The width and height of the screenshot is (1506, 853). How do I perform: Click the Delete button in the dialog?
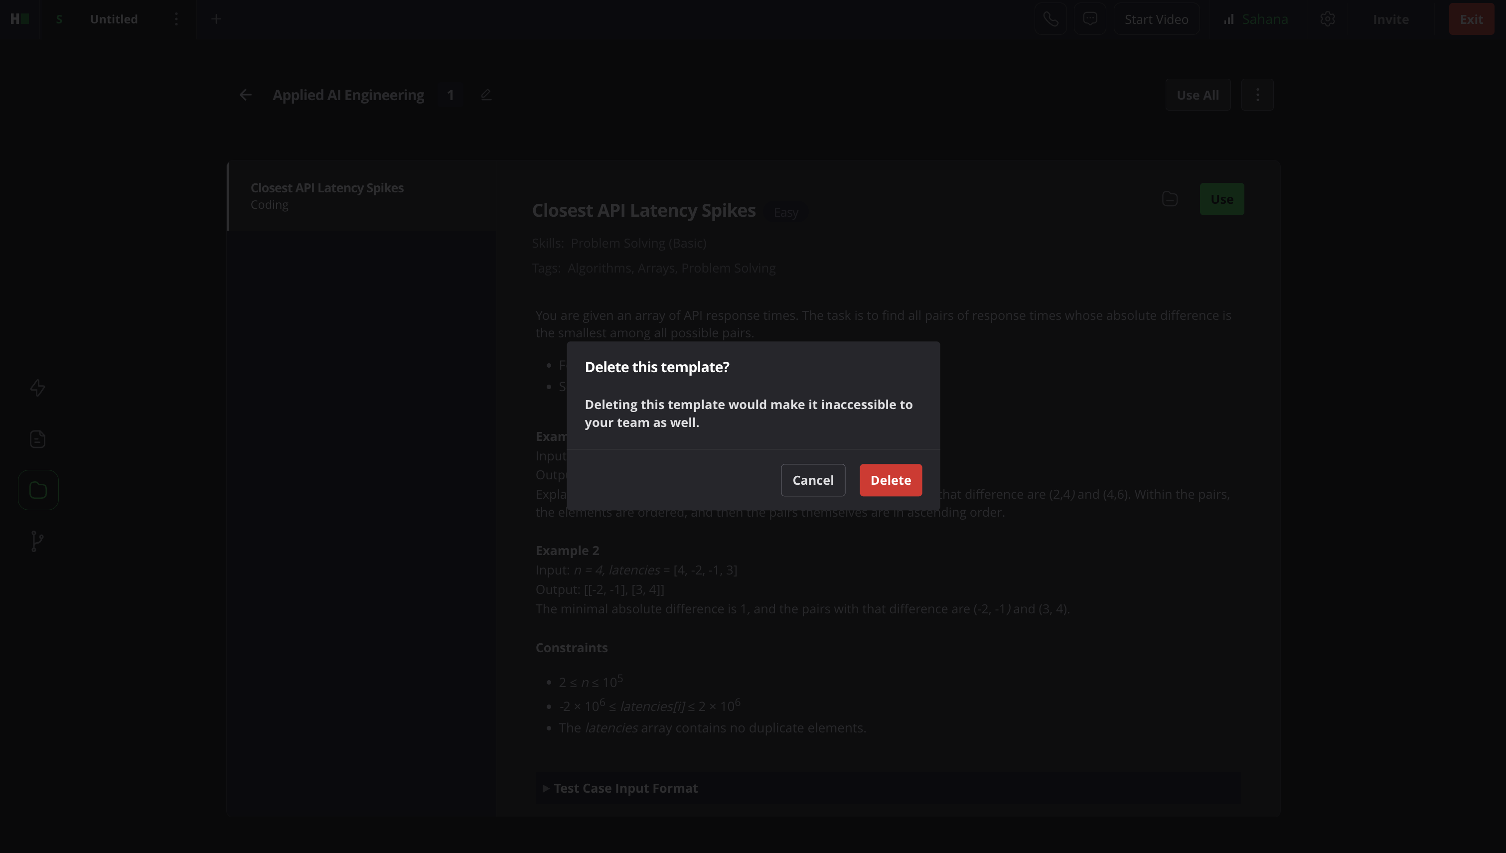tap(890, 480)
